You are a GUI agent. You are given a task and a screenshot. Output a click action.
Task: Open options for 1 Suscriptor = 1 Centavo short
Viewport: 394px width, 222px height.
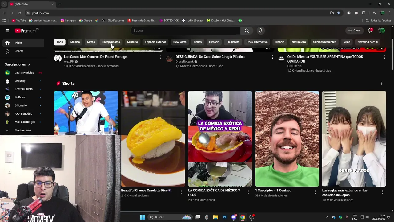[x=315, y=192]
